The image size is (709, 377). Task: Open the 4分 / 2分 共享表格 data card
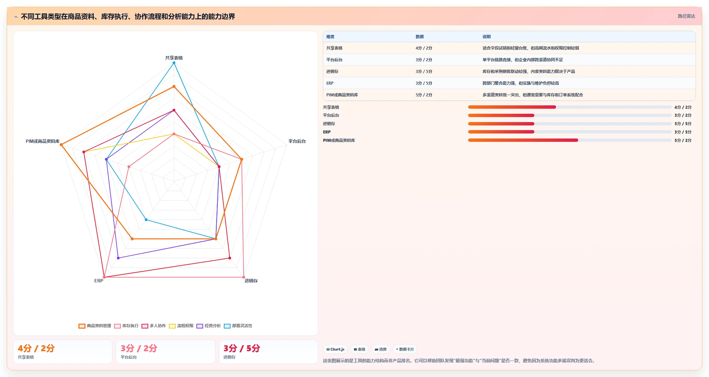click(63, 352)
